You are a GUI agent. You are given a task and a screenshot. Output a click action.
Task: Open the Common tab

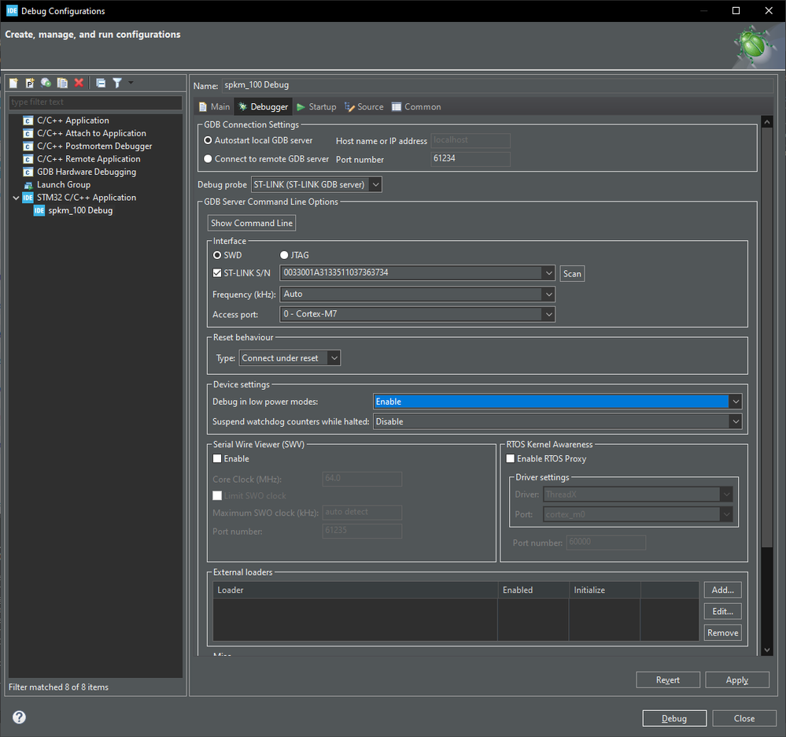point(416,107)
